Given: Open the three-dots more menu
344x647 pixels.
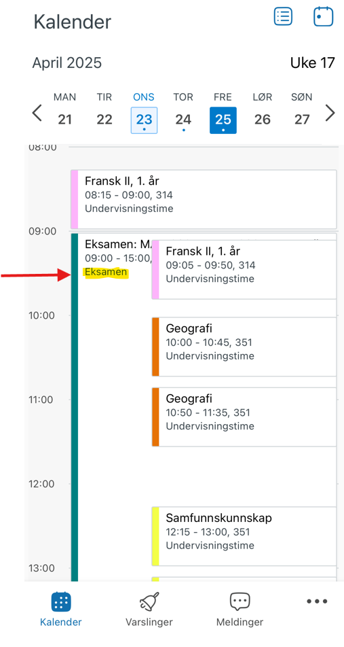Looking at the screenshot, I should (x=317, y=601).
